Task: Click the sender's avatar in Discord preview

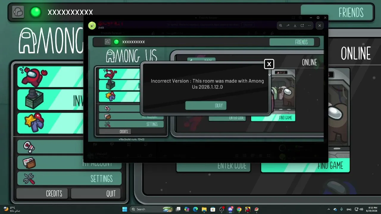Action: (x=92, y=26)
